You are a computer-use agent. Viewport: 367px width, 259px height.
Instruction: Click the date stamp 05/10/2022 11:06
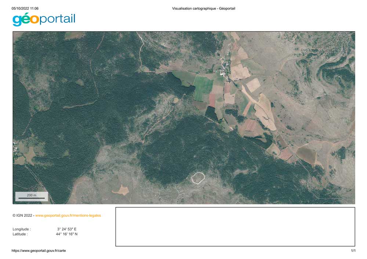pyautogui.click(x=25, y=9)
